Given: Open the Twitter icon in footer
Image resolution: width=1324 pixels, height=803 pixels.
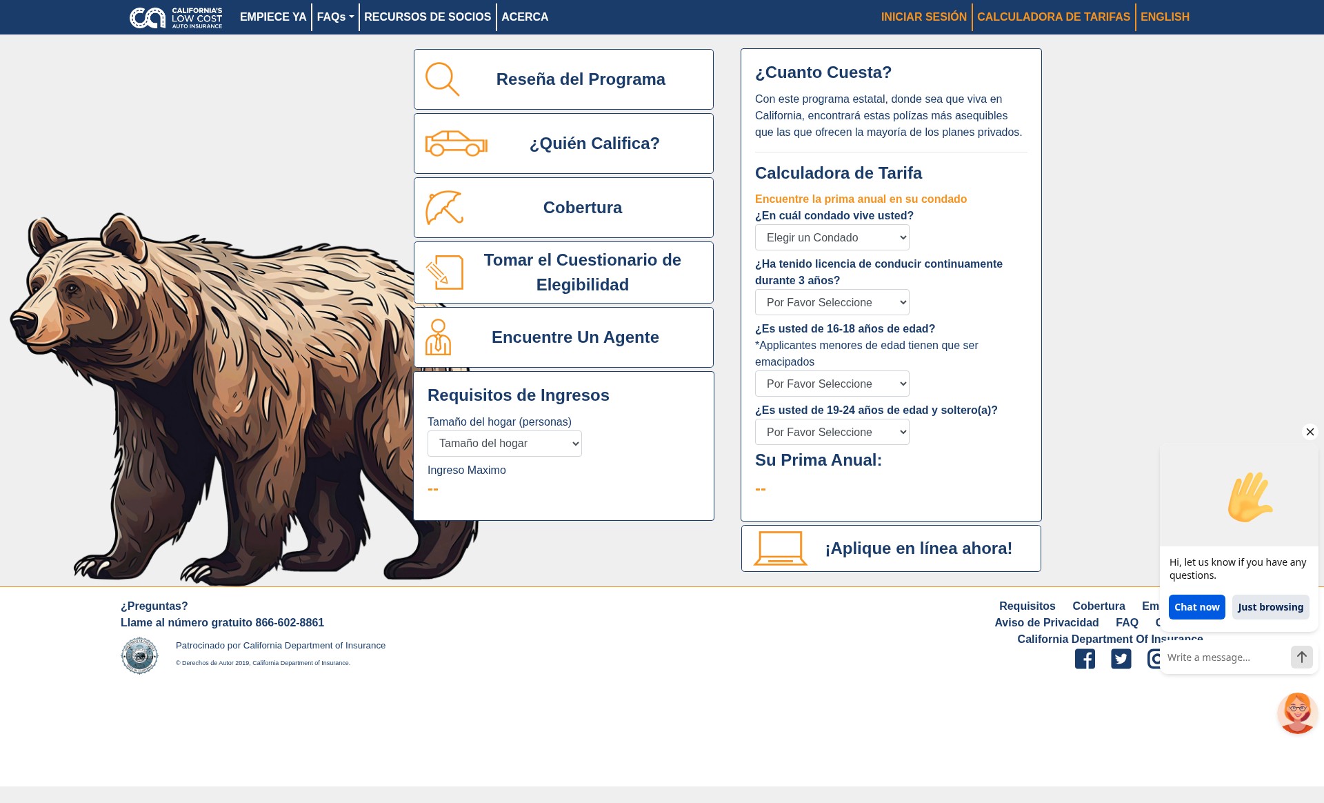Looking at the screenshot, I should click(1121, 659).
